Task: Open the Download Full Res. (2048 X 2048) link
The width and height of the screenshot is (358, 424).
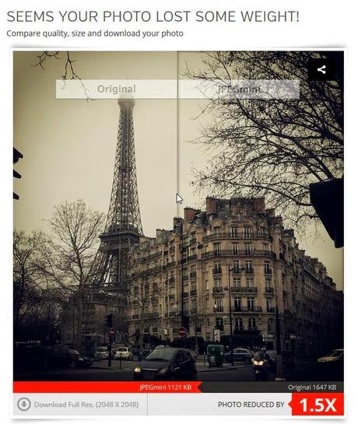Action: [86, 405]
